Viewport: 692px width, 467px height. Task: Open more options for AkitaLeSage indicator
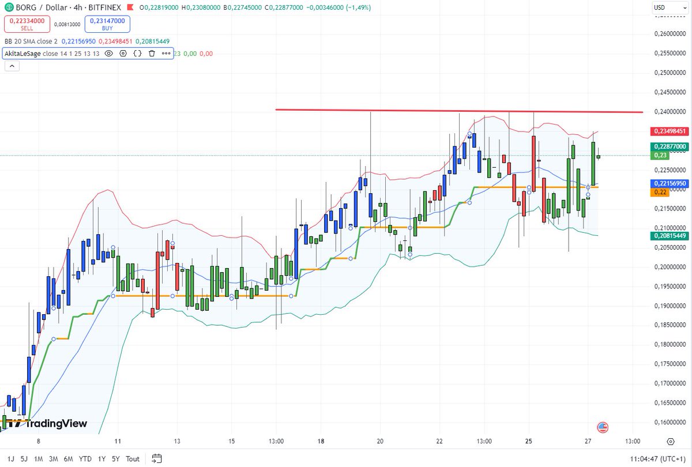[166, 54]
